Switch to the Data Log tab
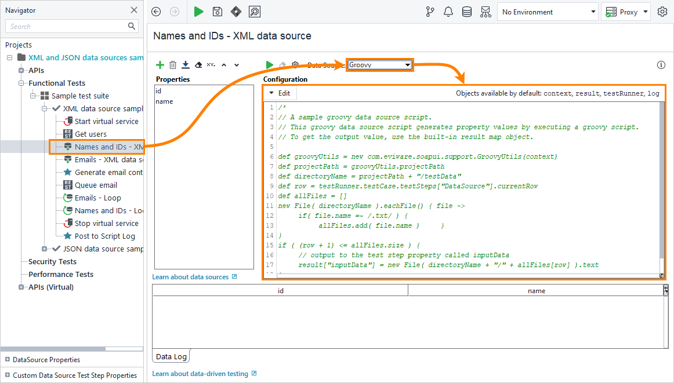Viewport: 674px width, 383px height. (171, 356)
